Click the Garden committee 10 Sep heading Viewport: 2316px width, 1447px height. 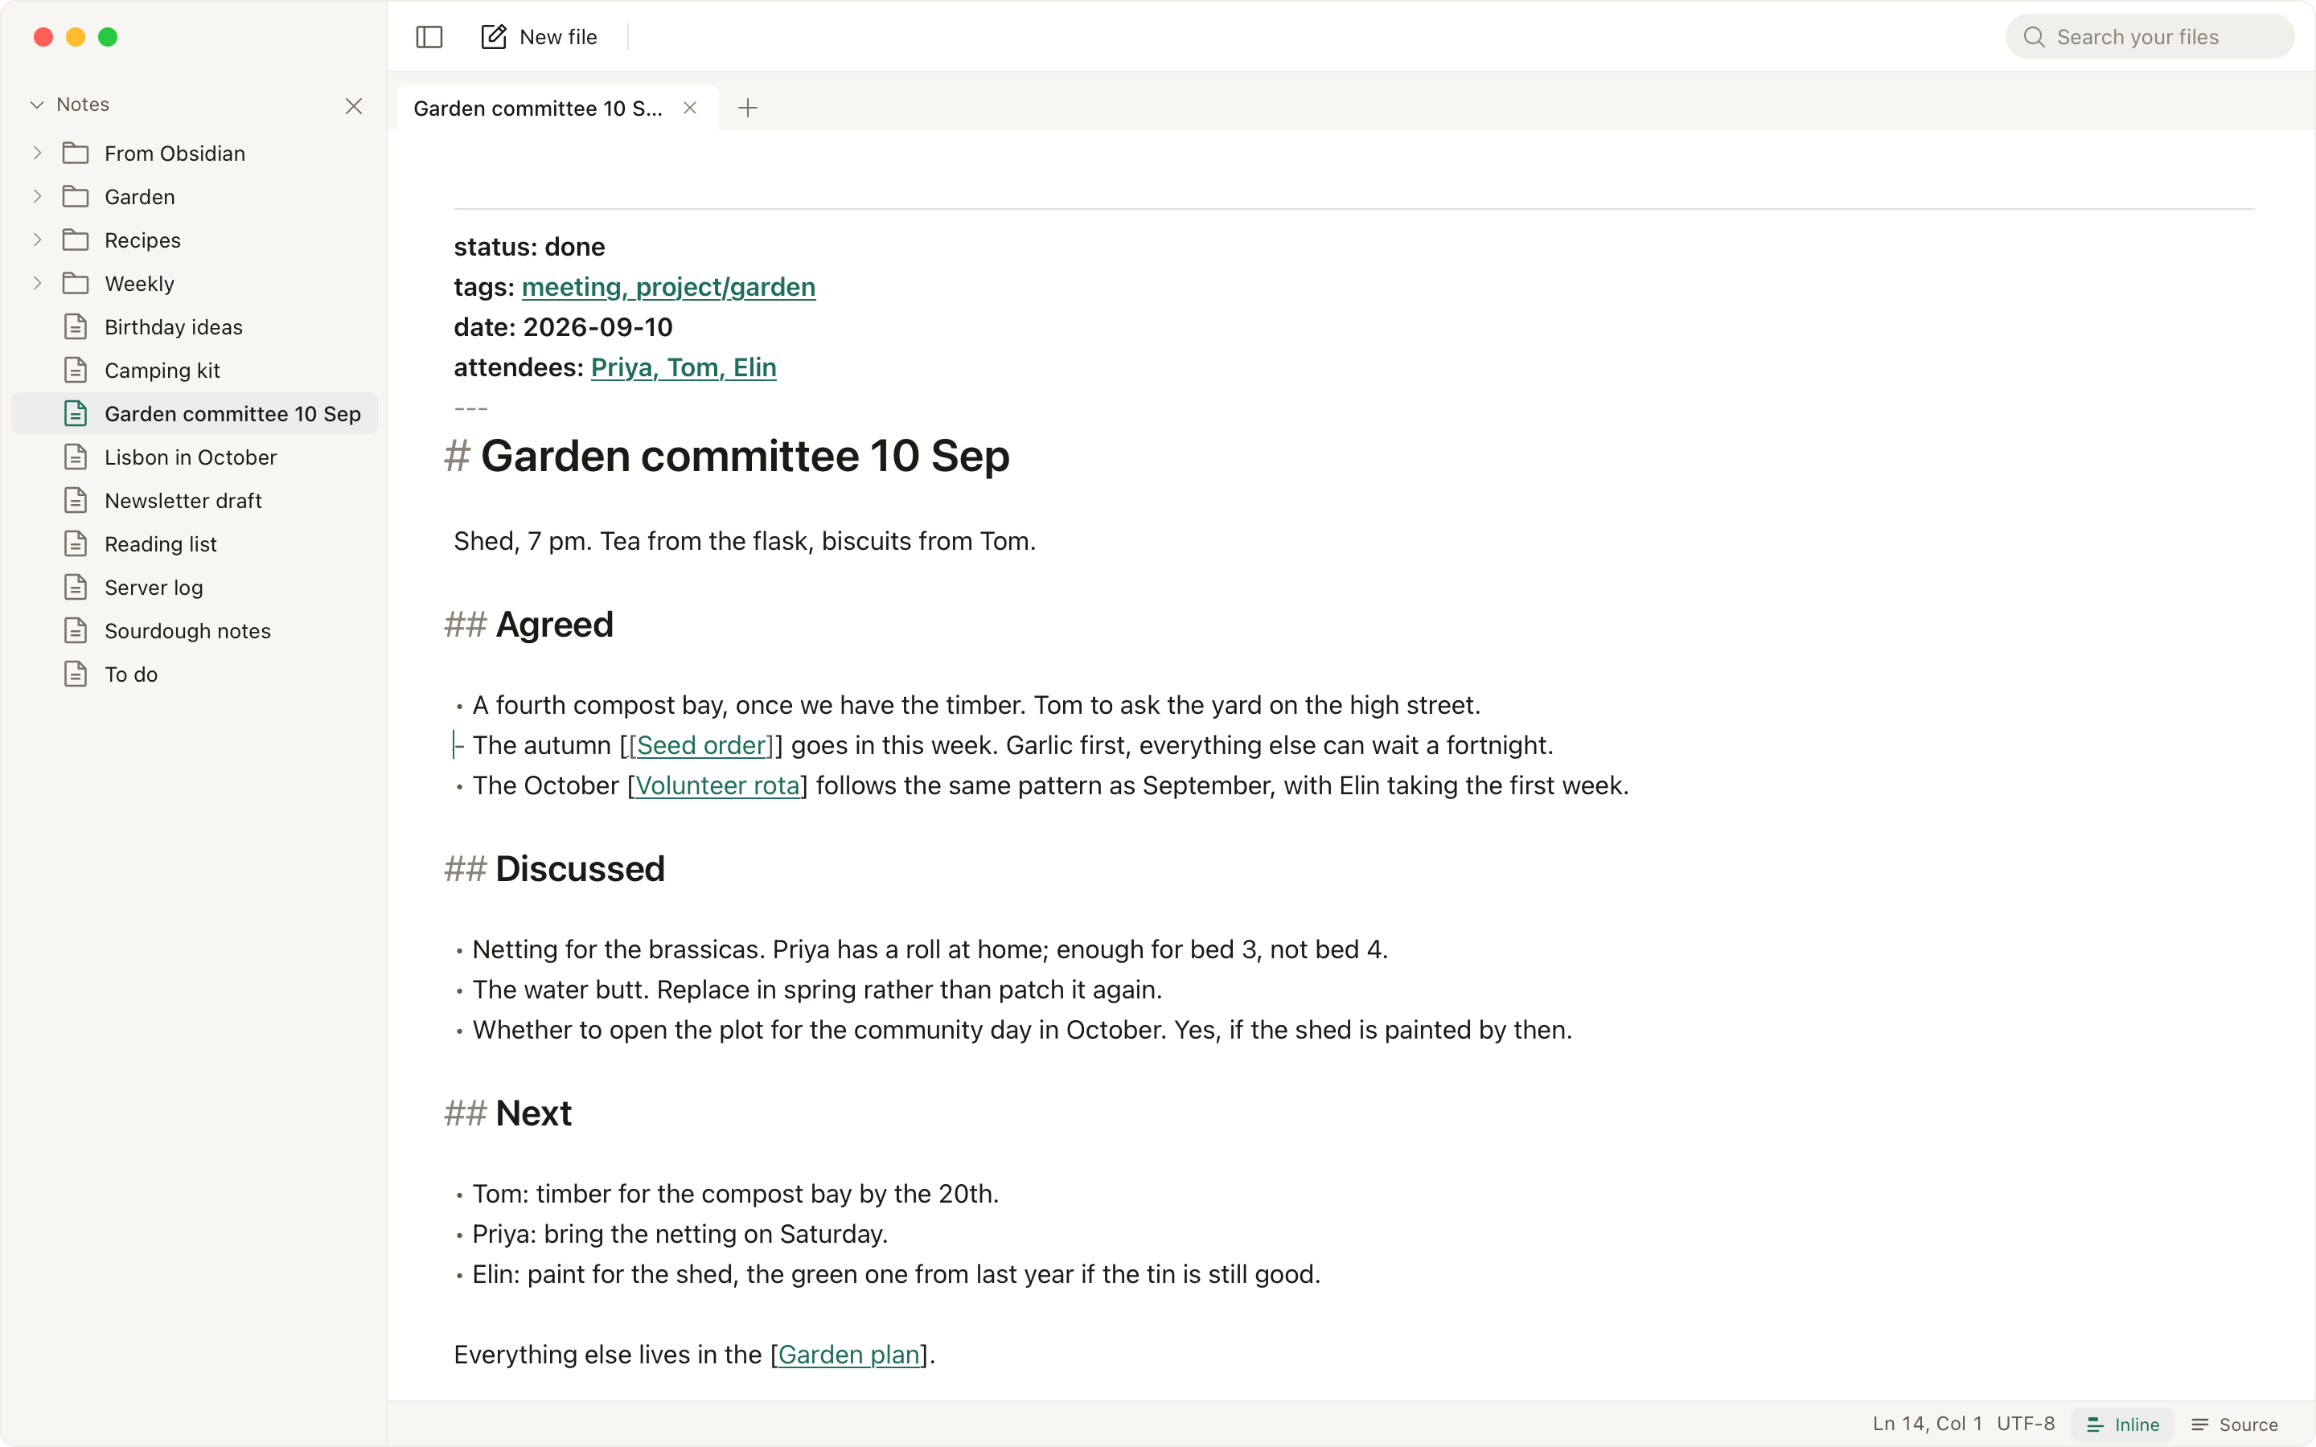(x=745, y=456)
